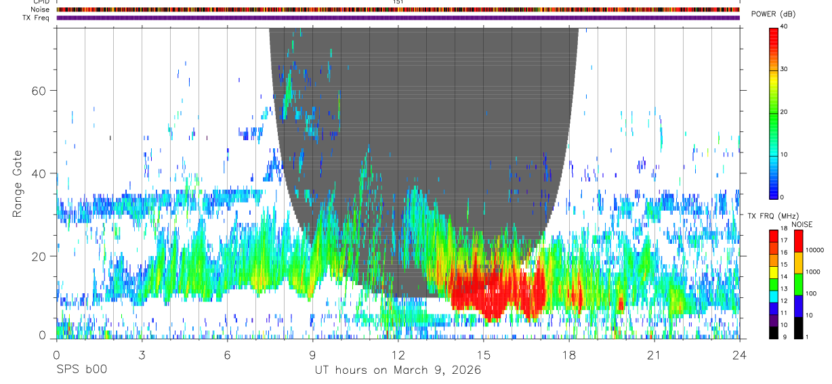Screen dimensions: 832x384
Task: Click the 10 label on the power scale
Action: 783,154
